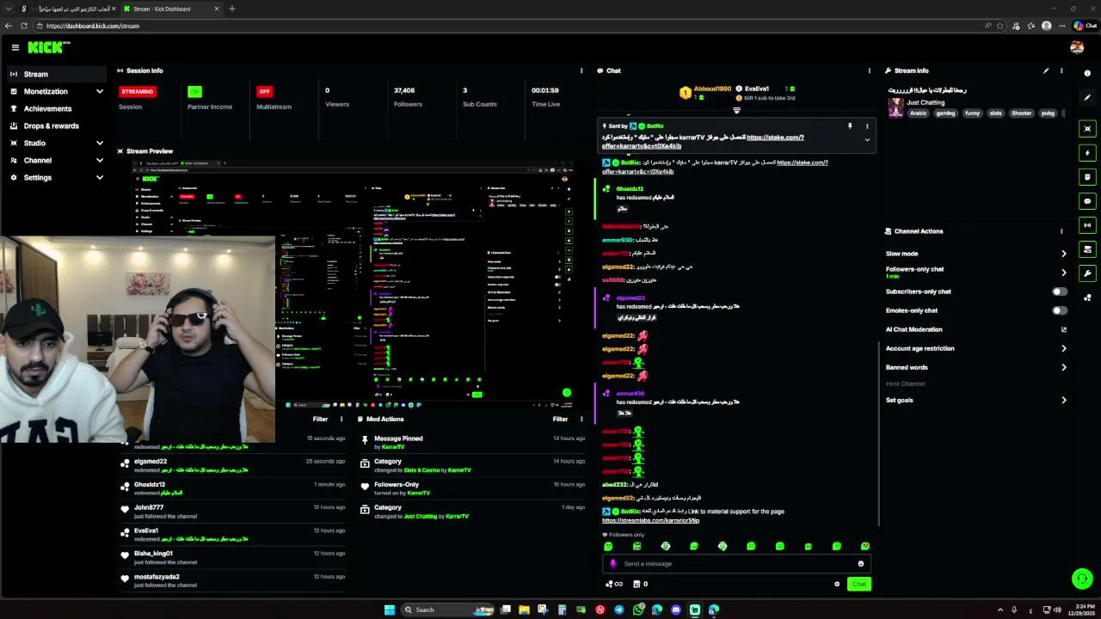The width and height of the screenshot is (1101, 619).
Task: Open Set goals arrow
Action: [1064, 400]
